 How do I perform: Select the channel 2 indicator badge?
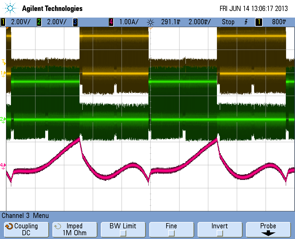click(39, 22)
